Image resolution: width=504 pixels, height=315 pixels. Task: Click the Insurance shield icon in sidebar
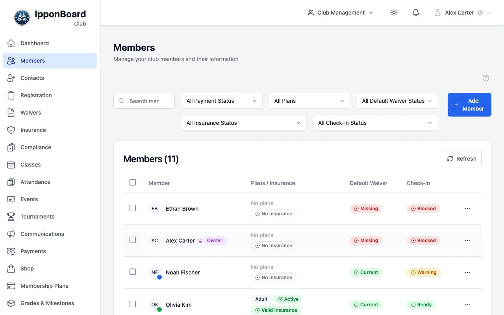pyautogui.click(x=11, y=130)
